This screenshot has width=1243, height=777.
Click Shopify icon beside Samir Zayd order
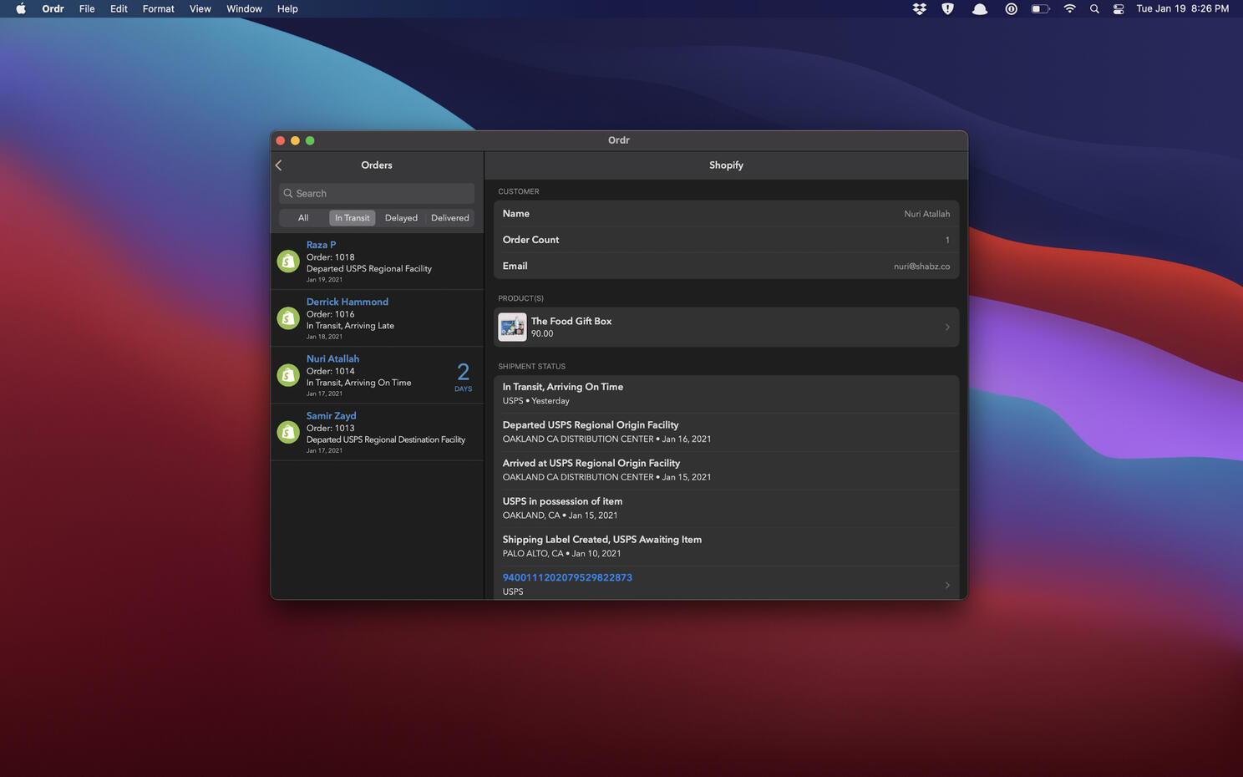[288, 432]
